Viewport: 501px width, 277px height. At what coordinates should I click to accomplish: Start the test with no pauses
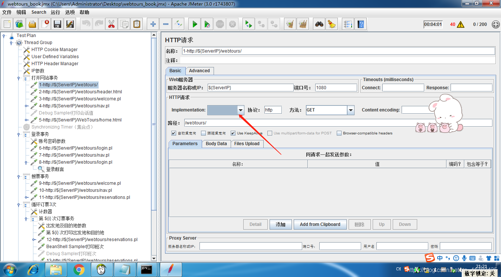coord(207,24)
